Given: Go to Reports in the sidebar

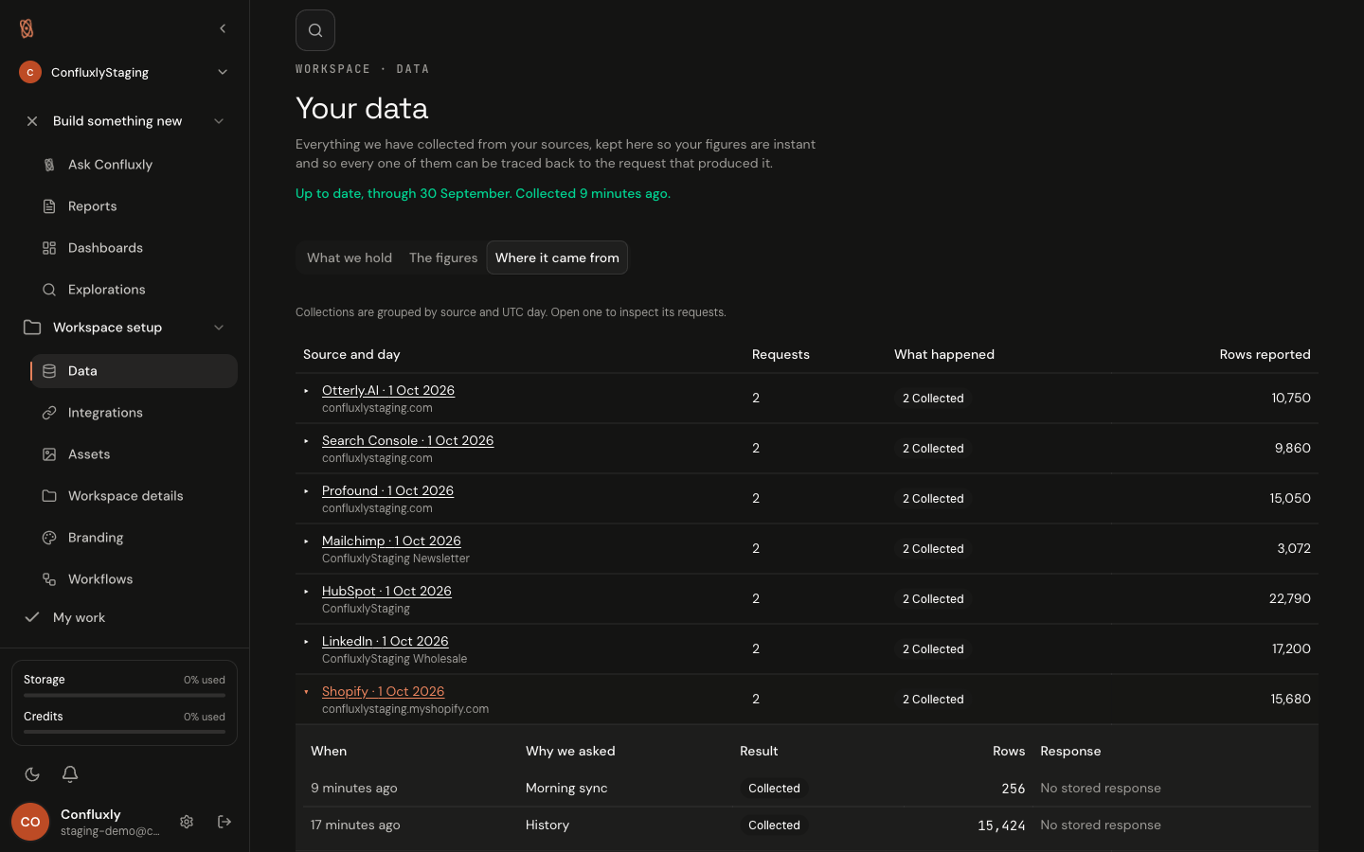Looking at the screenshot, I should 134,206.
